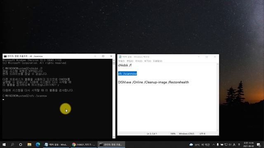Viewport: 264px width, 148px height.
Task: Click the chkdsk /f line in Notepad
Action: tap(125, 65)
